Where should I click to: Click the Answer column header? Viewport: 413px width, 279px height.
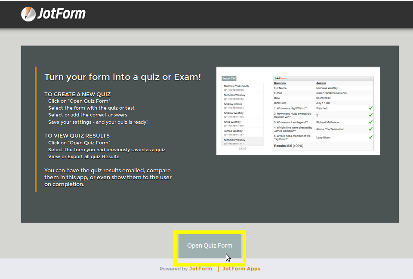(x=321, y=83)
